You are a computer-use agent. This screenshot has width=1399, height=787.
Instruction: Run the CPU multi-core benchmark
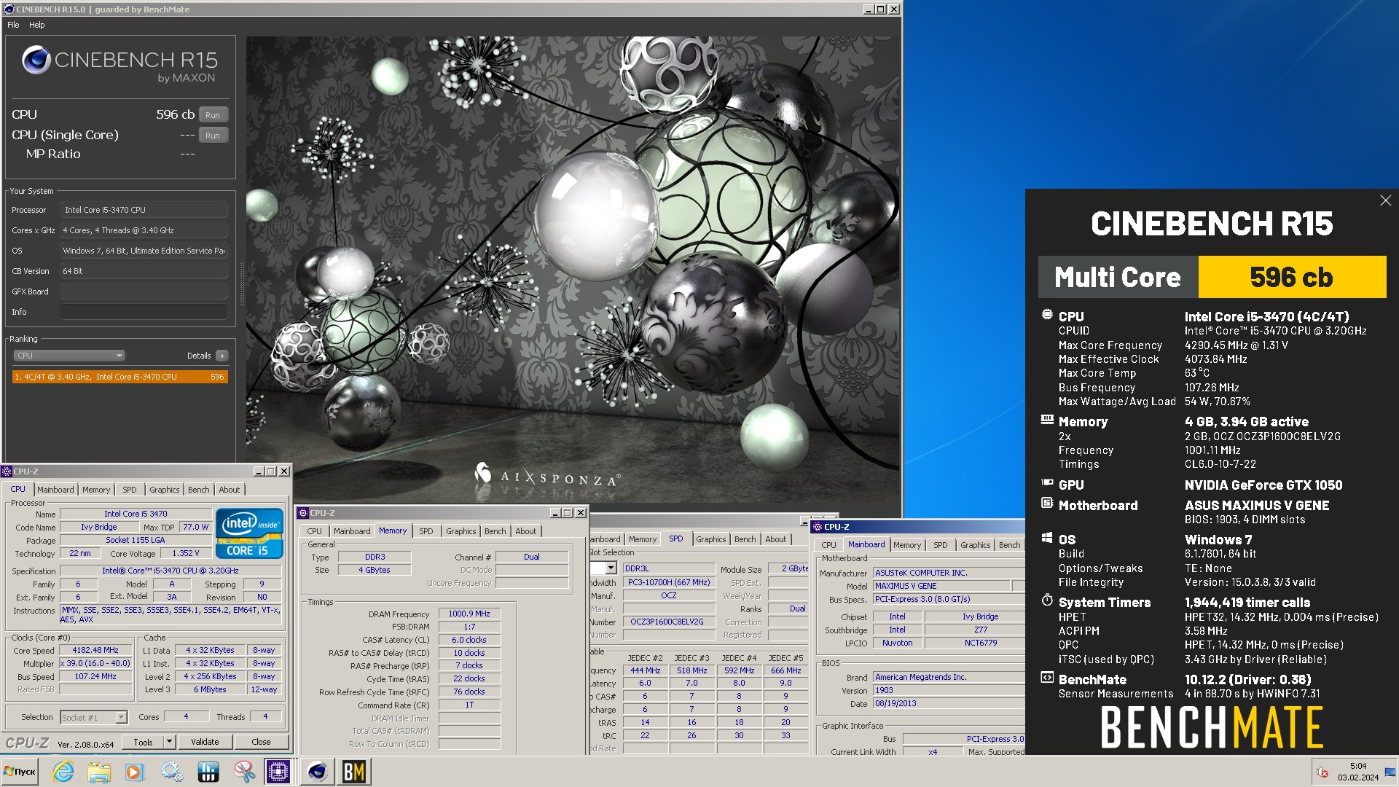point(213,115)
